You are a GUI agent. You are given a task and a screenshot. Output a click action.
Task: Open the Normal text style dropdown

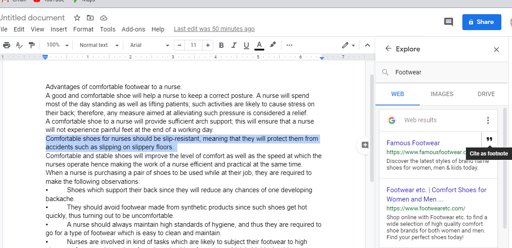point(99,45)
